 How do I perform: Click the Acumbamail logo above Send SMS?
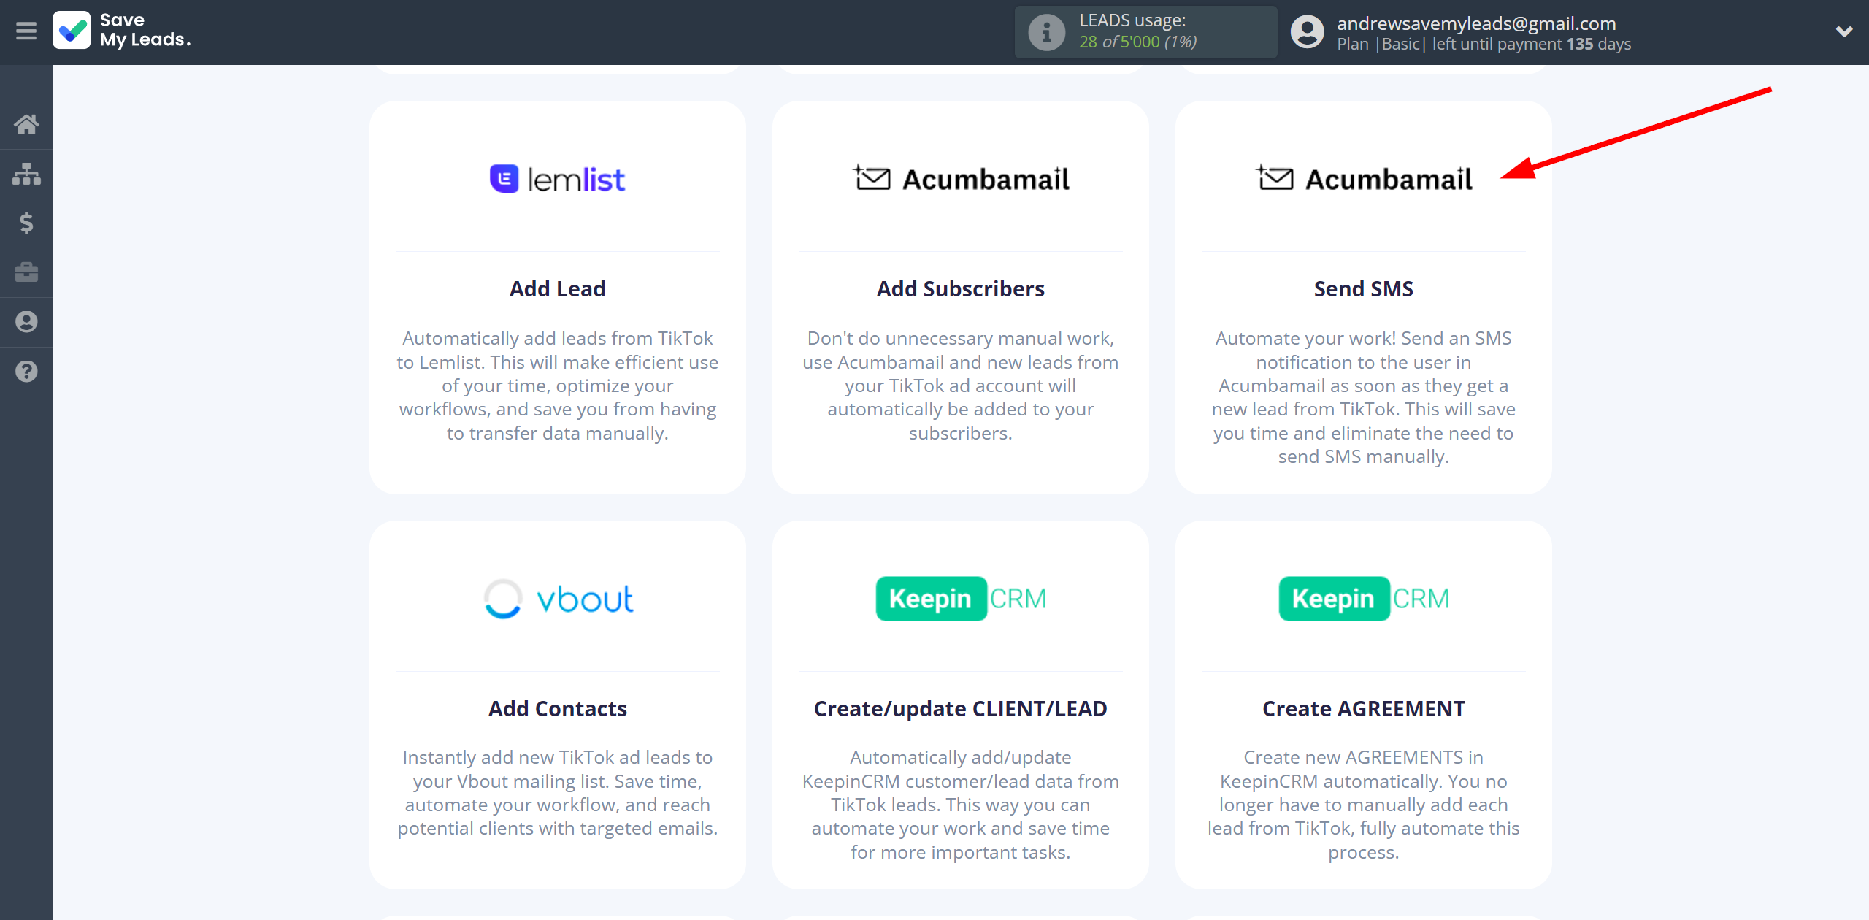point(1364,179)
